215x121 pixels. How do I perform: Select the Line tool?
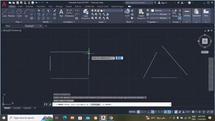click(4, 13)
